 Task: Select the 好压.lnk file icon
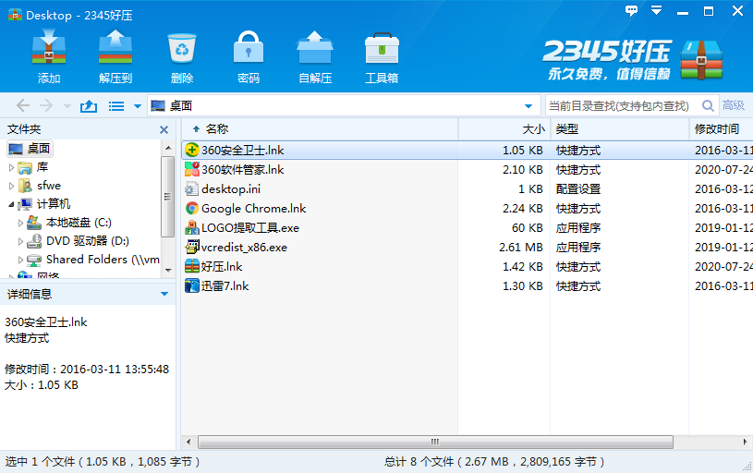[x=192, y=266]
